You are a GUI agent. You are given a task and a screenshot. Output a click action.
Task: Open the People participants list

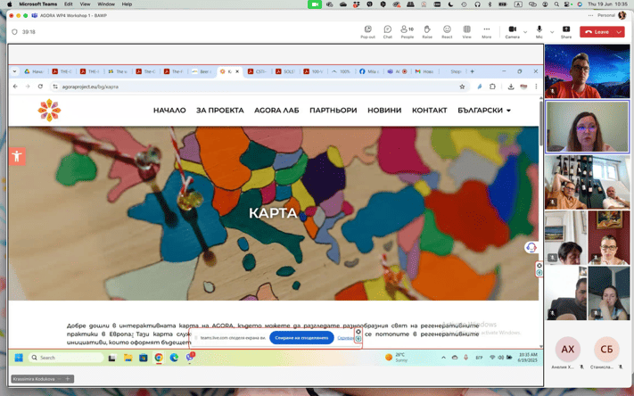coord(407,31)
